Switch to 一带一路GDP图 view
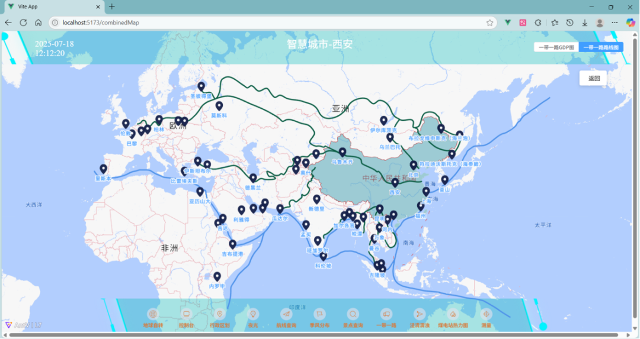This screenshot has width=640, height=339. (x=556, y=47)
